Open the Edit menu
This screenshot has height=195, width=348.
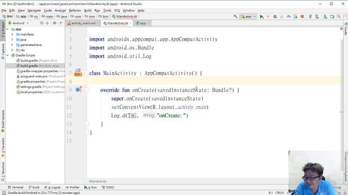12,10
